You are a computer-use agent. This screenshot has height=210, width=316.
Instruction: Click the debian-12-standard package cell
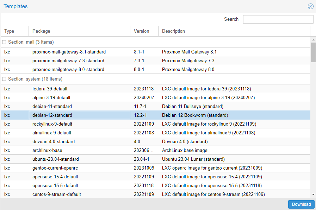click(x=79, y=115)
